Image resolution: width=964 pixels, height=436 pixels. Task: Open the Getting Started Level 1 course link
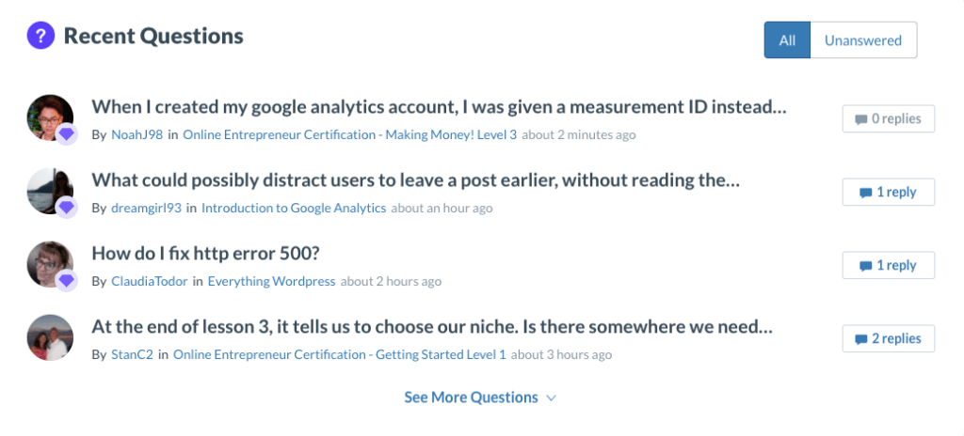(x=339, y=354)
